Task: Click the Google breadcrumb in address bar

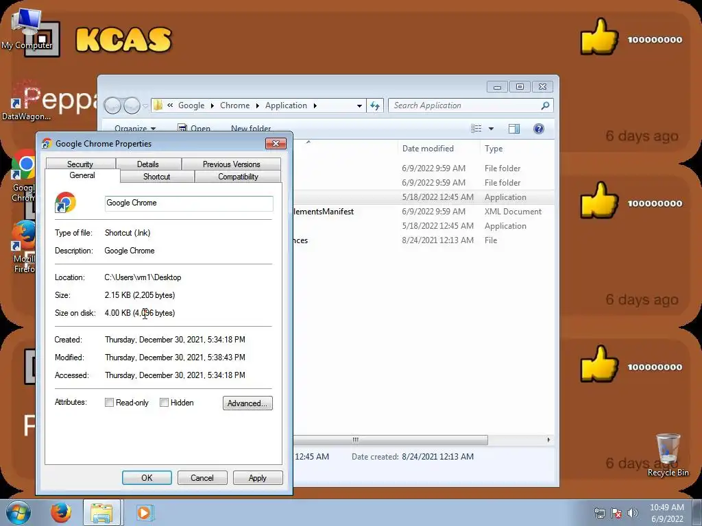Action: (x=191, y=105)
